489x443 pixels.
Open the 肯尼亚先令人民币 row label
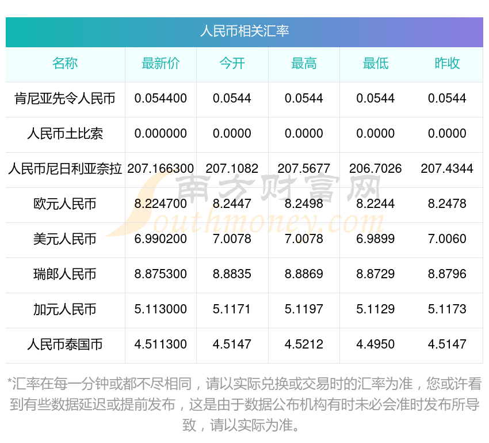click(66, 99)
